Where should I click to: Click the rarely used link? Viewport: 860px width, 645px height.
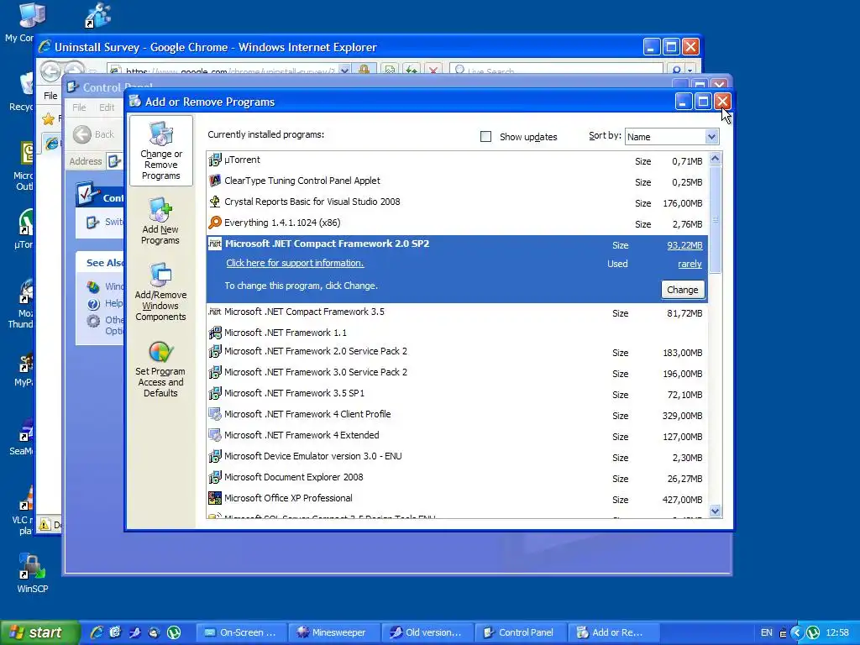point(690,264)
